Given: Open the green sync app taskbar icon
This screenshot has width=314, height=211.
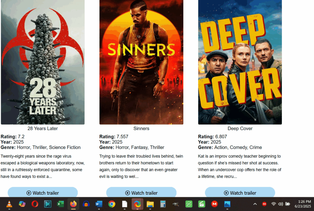Looking at the screenshot, I should (x=189, y=204).
